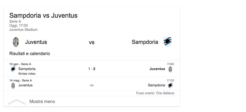This screenshot has width=246, height=112.
Task: Click the large Juventus crest in header
Action: pos(16,42)
